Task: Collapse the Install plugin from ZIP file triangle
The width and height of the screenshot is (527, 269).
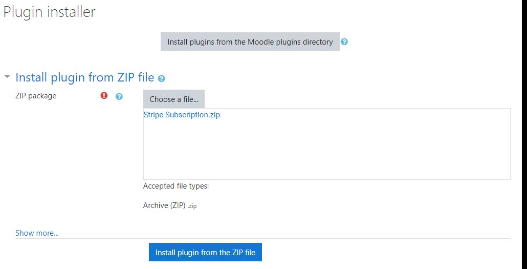Action: pyautogui.click(x=7, y=77)
